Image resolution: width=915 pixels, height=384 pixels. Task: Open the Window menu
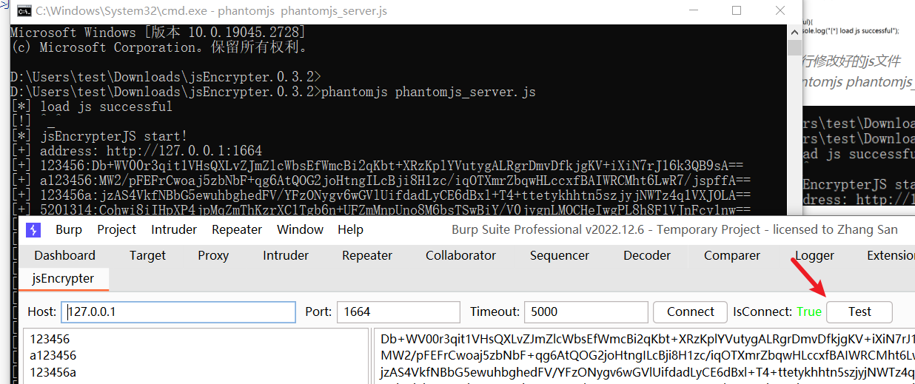(301, 229)
